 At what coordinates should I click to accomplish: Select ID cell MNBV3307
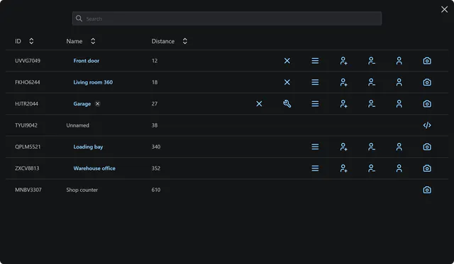(28, 190)
